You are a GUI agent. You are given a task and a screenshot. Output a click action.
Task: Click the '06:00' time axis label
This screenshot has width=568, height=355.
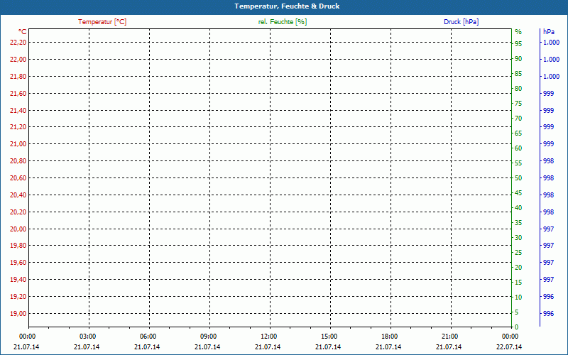tap(148, 337)
